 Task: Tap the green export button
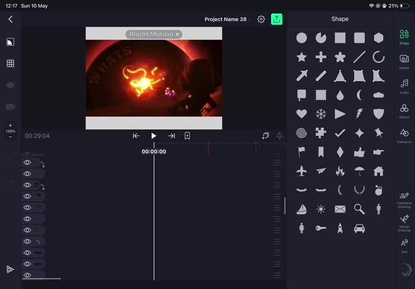click(276, 19)
